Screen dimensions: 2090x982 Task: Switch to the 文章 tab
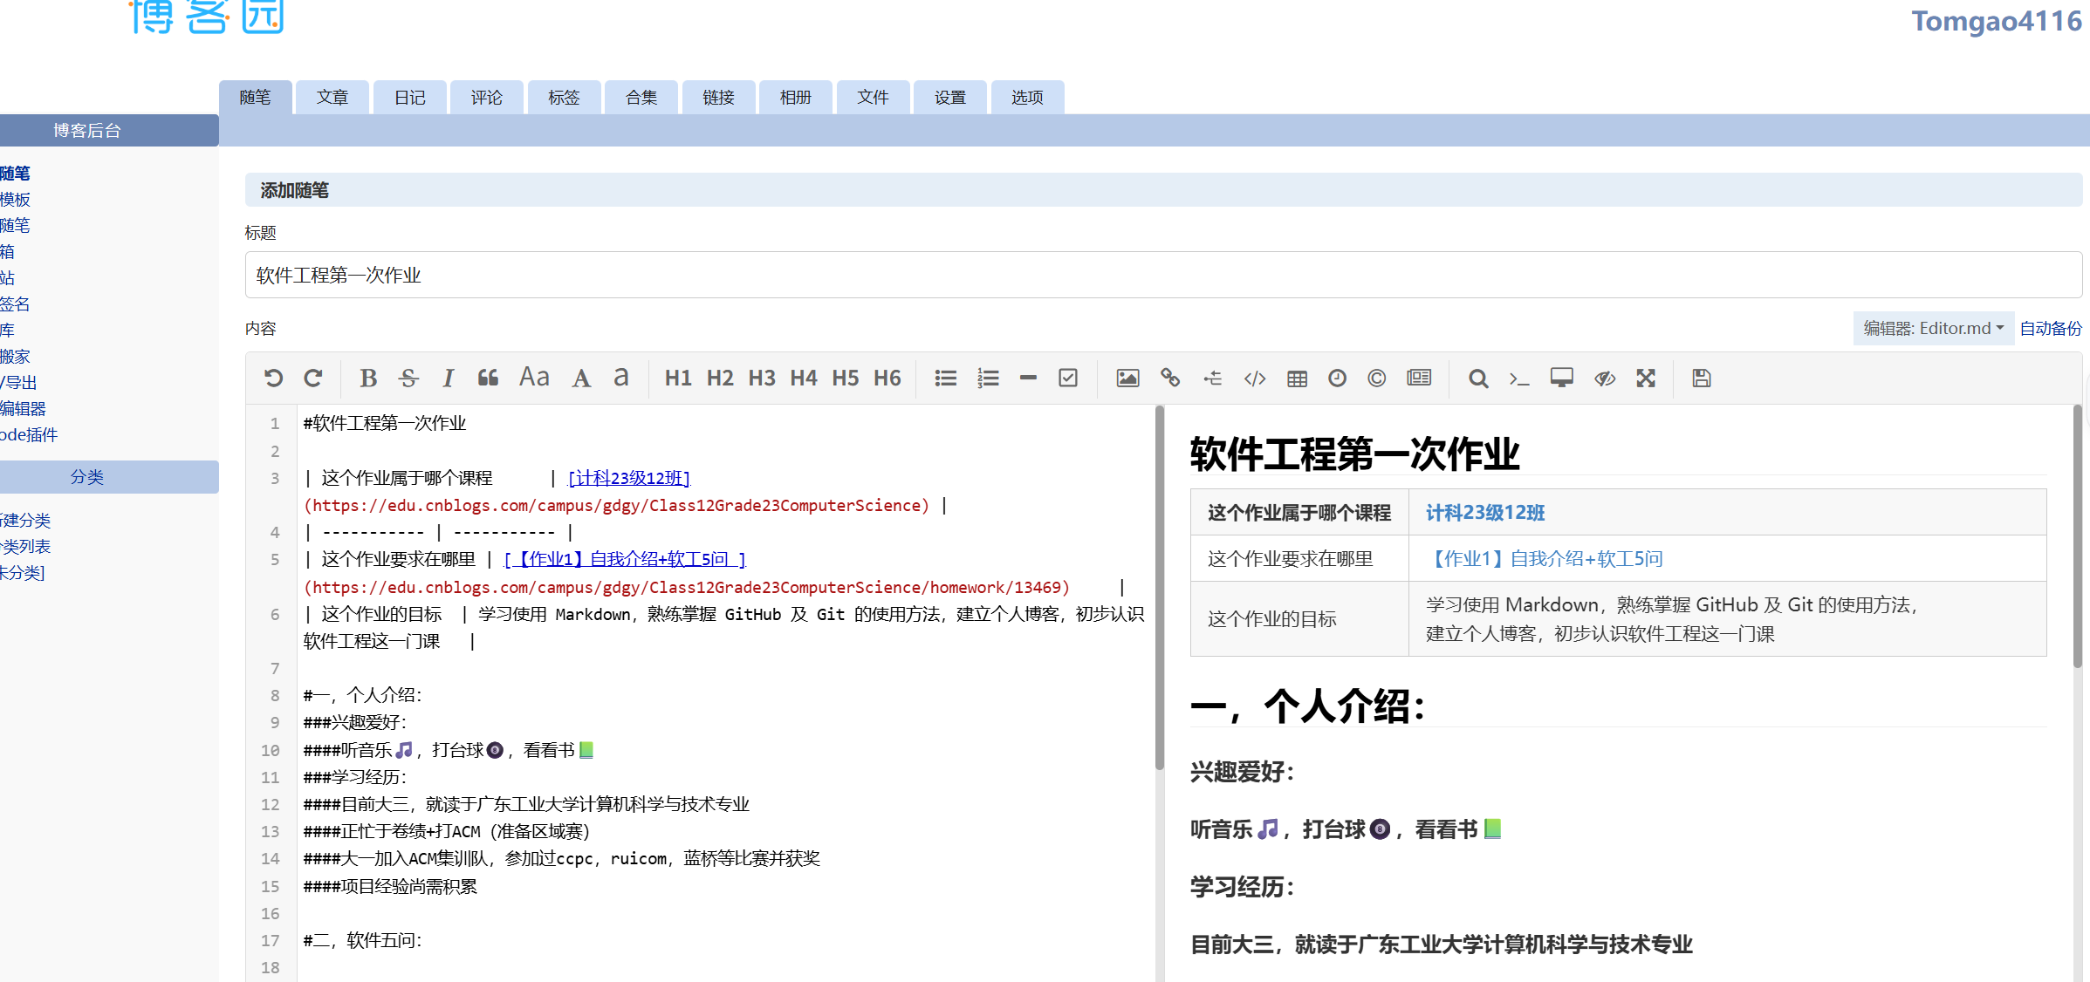[332, 97]
